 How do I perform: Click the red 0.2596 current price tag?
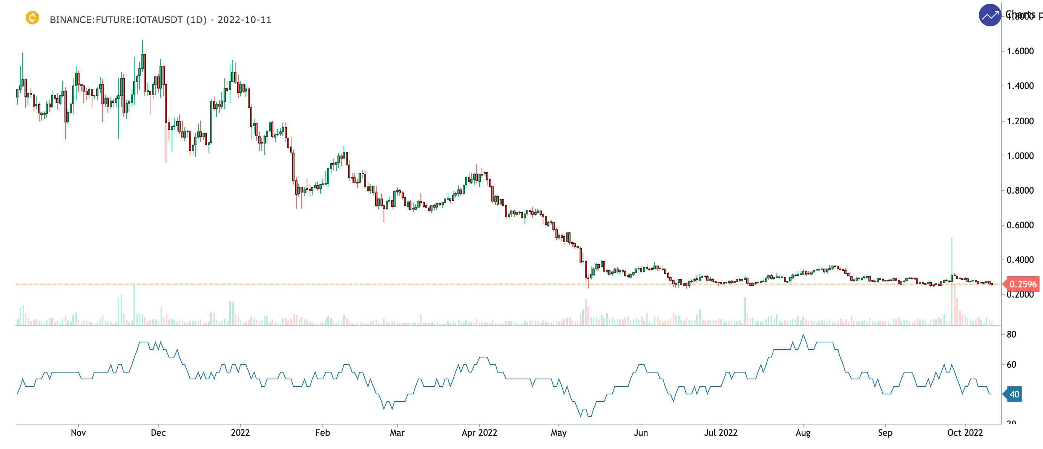(x=1022, y=284)
